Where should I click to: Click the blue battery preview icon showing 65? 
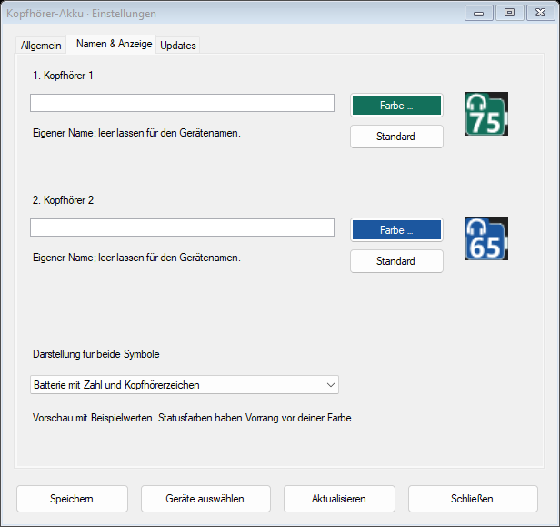click(486, 238)
